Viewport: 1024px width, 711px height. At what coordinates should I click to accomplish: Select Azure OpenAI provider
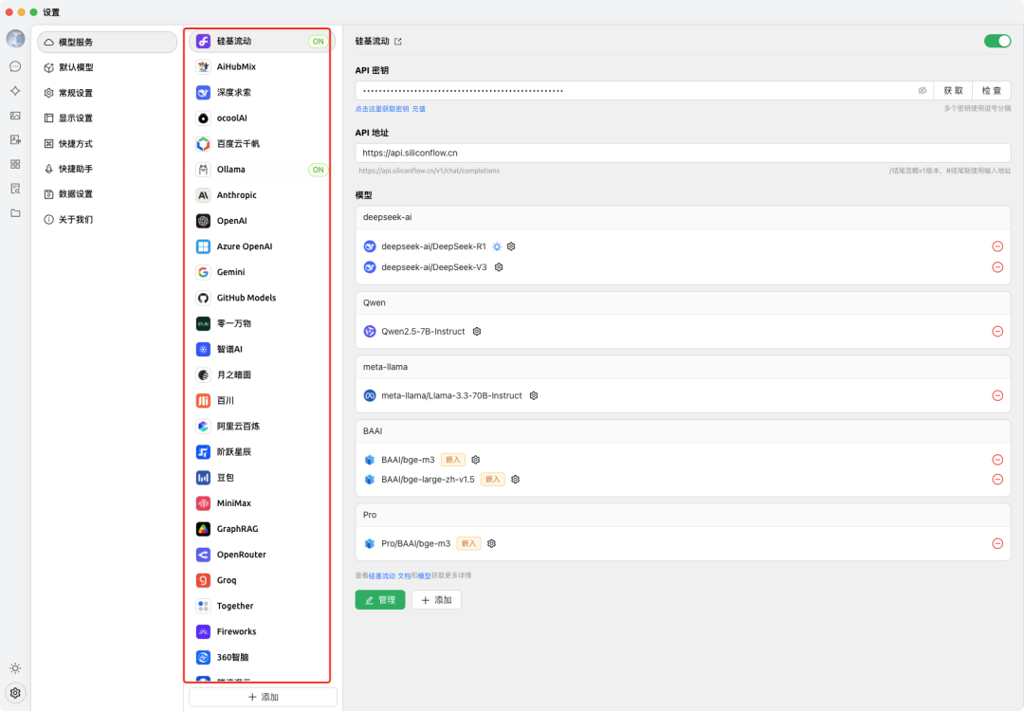262,246
